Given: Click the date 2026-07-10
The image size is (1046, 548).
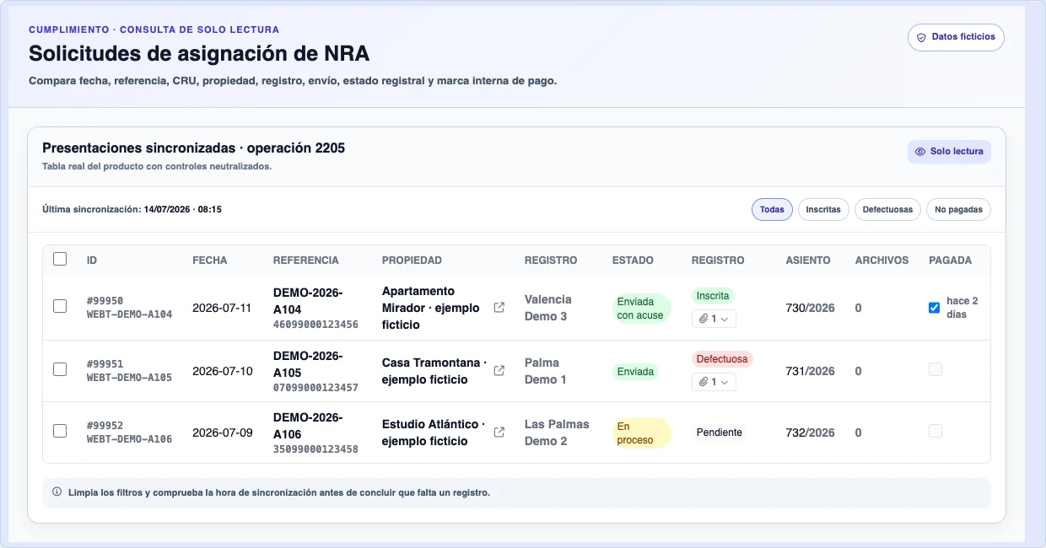Looking at the screenshot, I should coord(222,371).
